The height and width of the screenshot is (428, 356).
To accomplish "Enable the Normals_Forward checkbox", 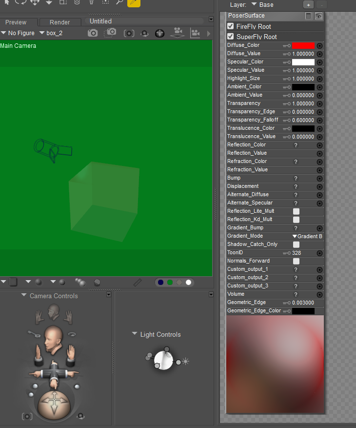I will tap(296, 261).
